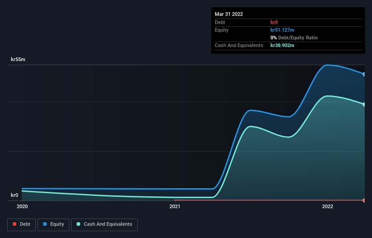This screenshot has height=238, width=372.
Task: Toggle the Equity legend series
Action: tap(53, 224)
